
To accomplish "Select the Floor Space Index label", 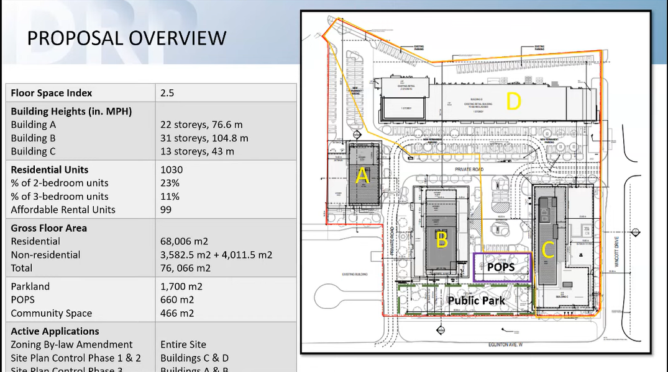I will 51,92.
